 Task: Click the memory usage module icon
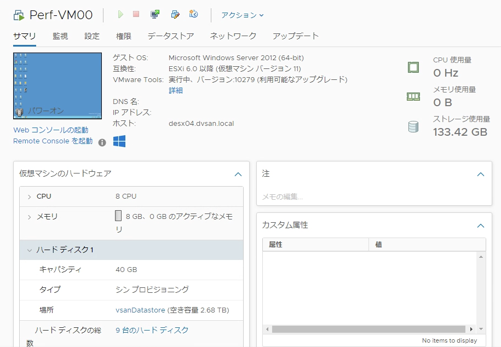[413, 96]
